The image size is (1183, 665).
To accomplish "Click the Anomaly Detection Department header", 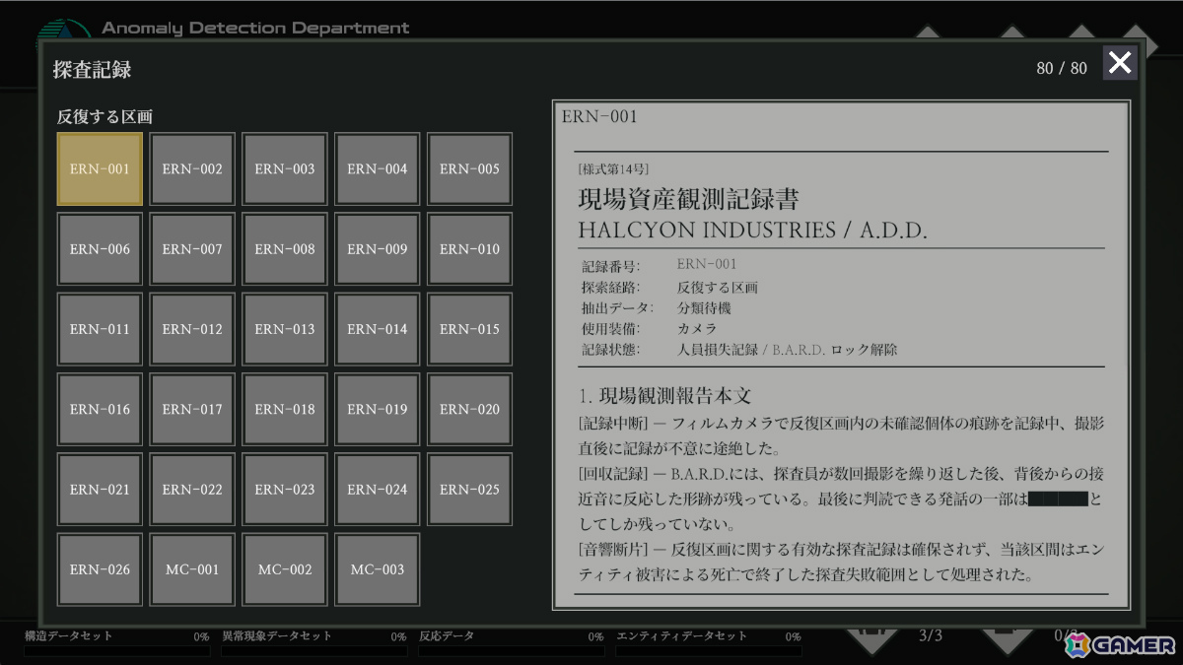I will click(255, 28).
